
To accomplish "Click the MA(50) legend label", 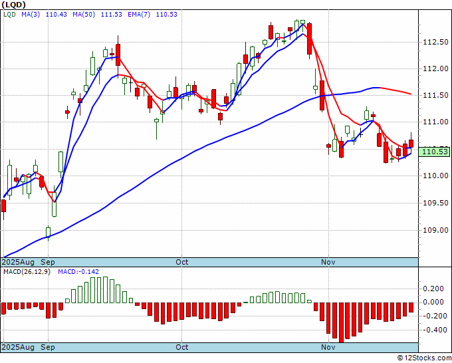I will coord(84,15).
